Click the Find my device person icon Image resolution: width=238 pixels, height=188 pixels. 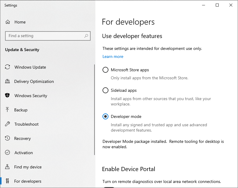point(7,167)
